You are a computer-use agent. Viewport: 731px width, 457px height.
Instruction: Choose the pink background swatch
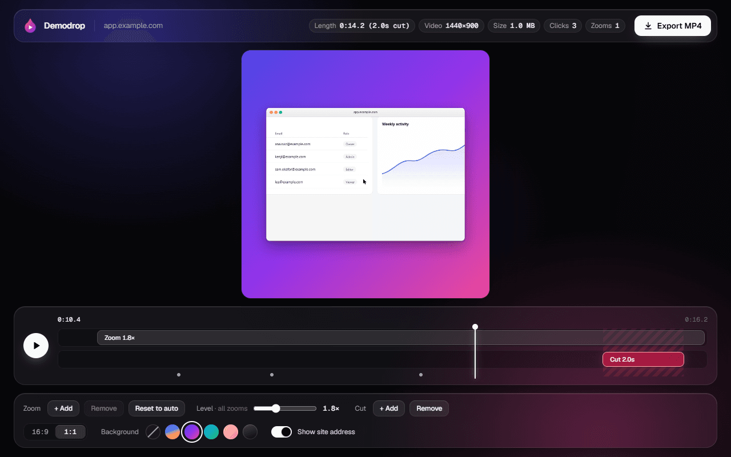tap(231, 432)
